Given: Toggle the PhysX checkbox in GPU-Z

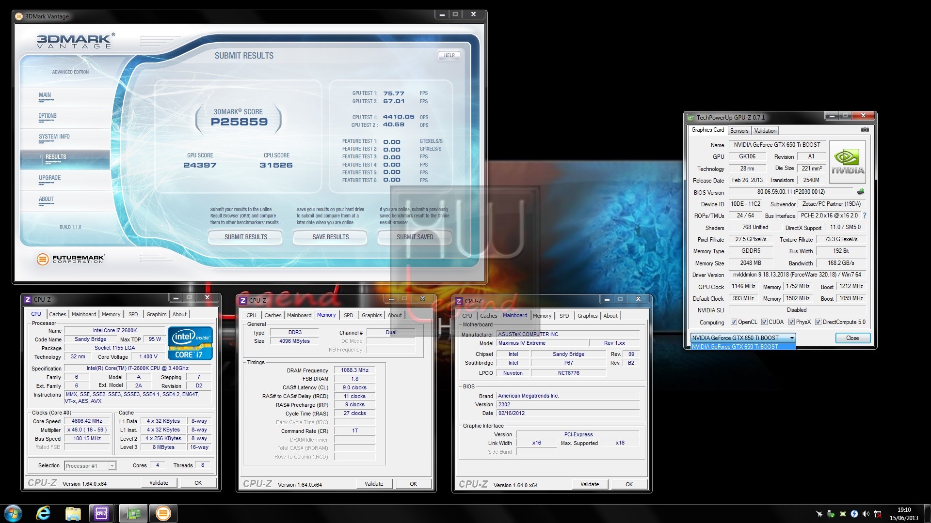Looking at the screenshot, I should point(791,322).
